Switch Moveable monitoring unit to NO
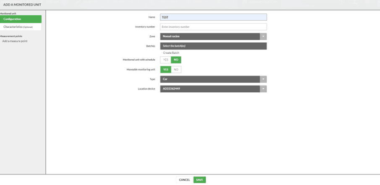The image size is (380, 185). [176, 70]
